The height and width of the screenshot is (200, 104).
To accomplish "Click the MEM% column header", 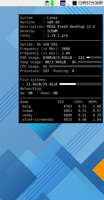I will 93,102.
